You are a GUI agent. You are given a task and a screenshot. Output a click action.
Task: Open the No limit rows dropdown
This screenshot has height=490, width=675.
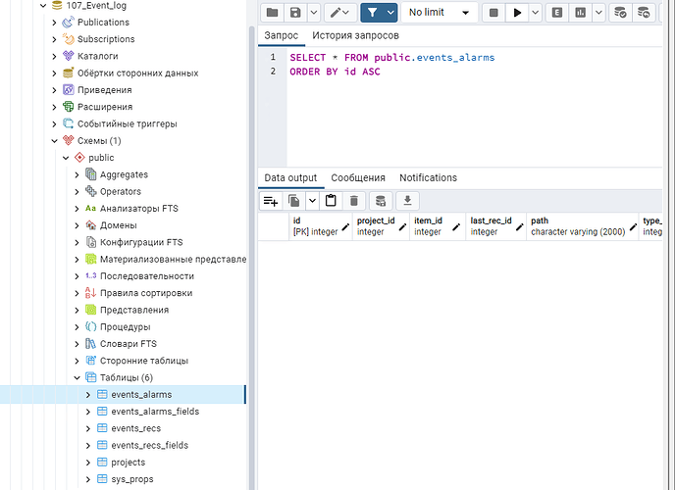(439, 13)
